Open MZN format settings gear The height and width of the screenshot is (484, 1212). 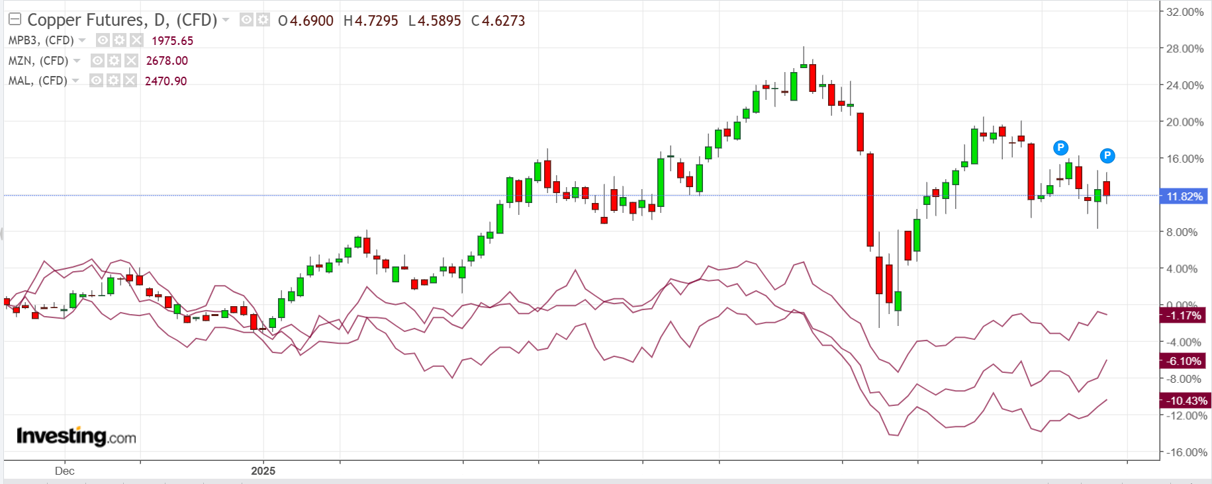(x=114, y=61)
